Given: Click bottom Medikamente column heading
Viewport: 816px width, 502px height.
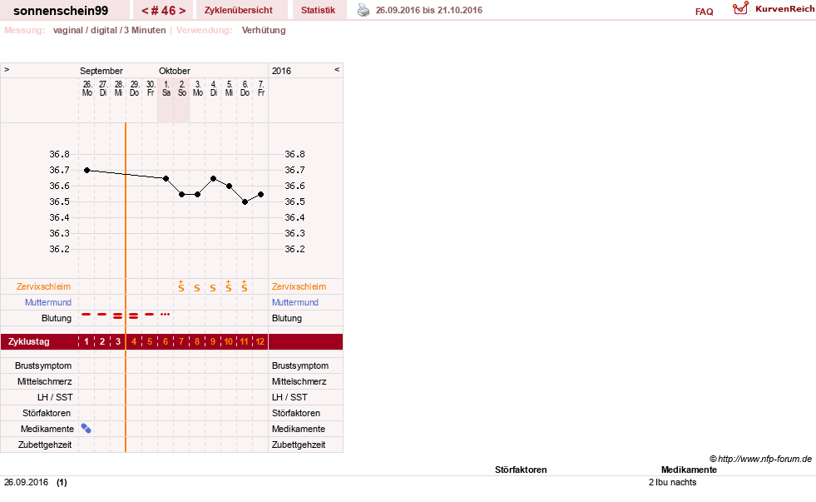Looking at the screenshot, I should [x=689, y=470].
